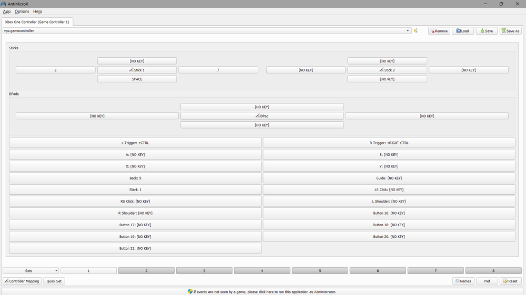Switch to set 4
The image size is (526, 295).
point(262,270)
